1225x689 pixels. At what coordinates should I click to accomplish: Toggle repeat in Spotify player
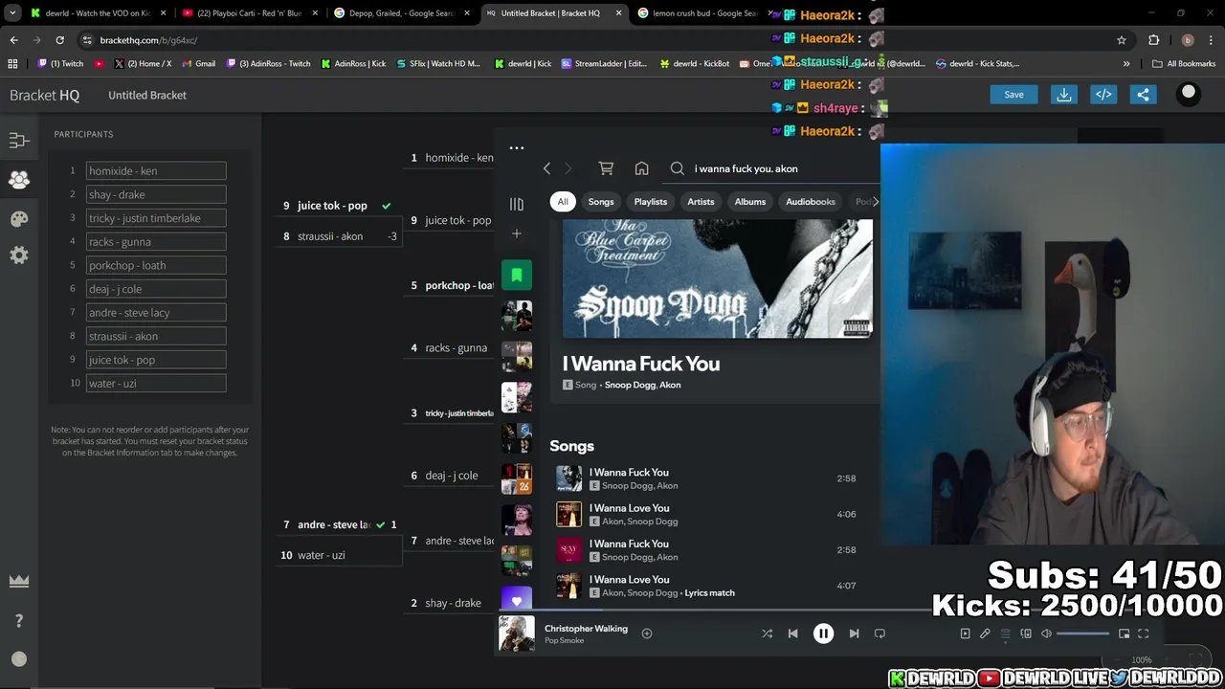click(880, 633)
